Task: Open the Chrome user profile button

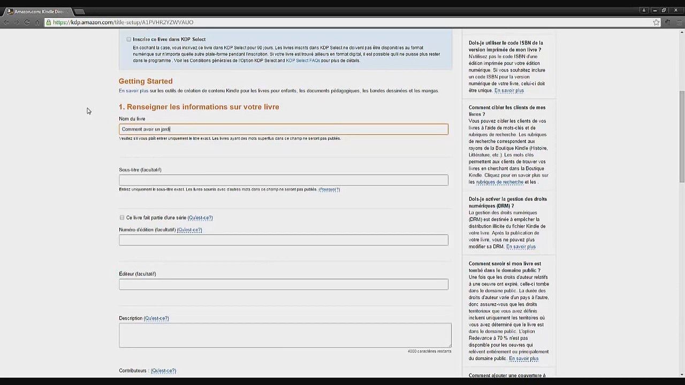Action: point(644,10)
